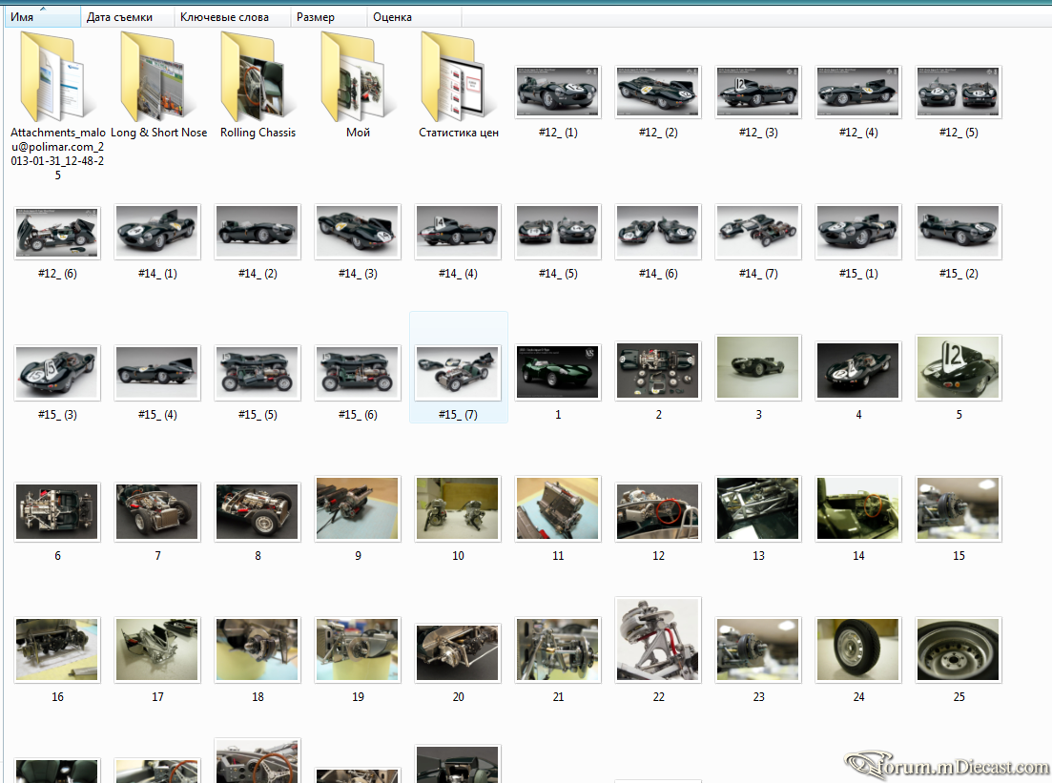Select the thumbnail named 5
The height and width of the screenshot is (783, 1052).
point(959,368)
